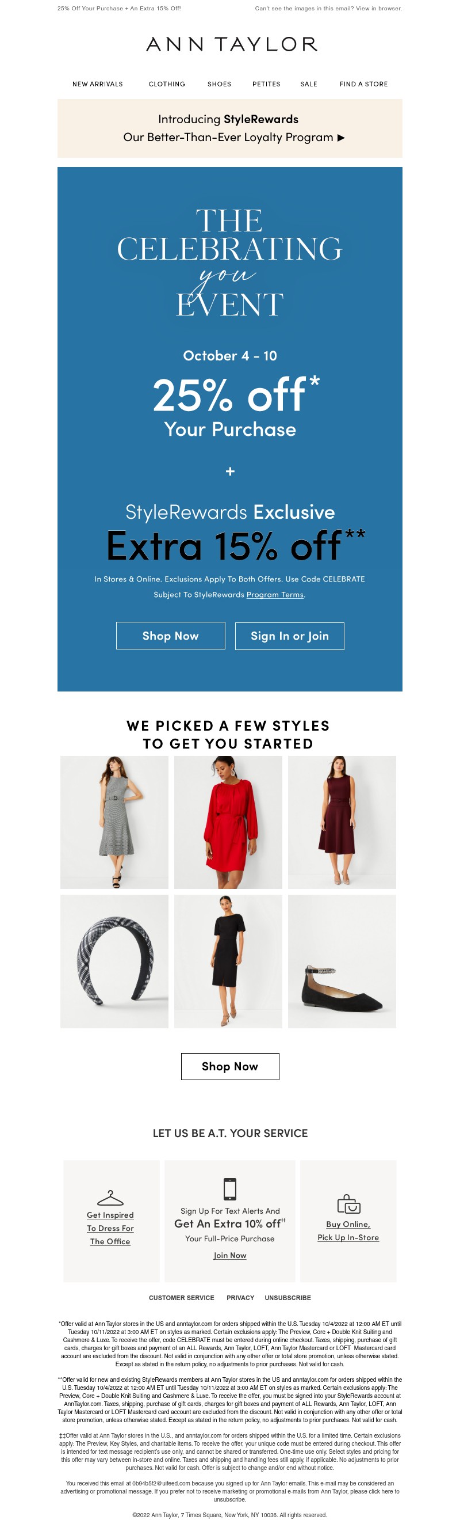
Task: Select the red long-sleeve dress thumbnail
Action: pos(228,822)
